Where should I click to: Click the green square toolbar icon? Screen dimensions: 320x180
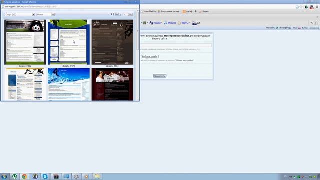[145, 23]
